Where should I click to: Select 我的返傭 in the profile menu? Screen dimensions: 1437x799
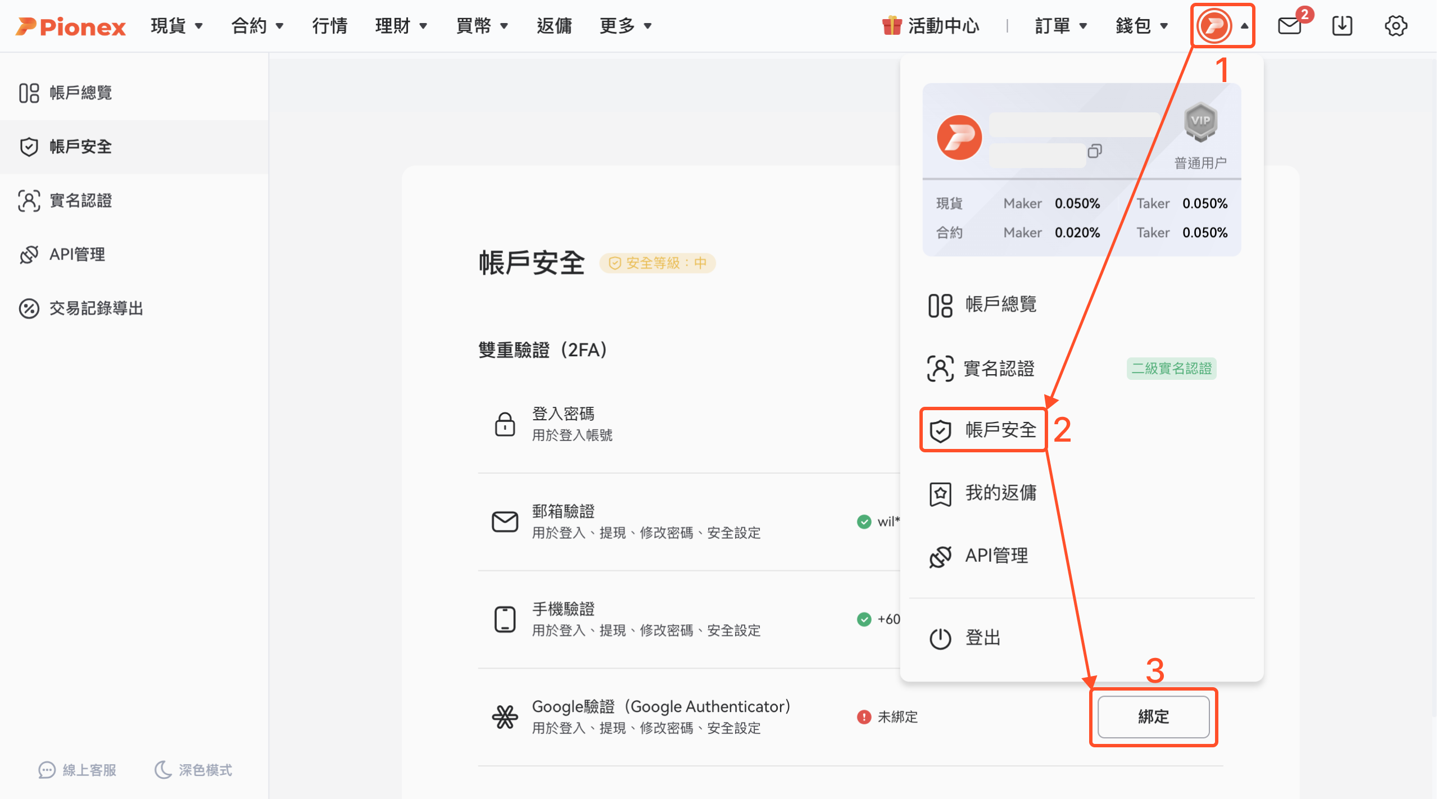[983, 493]
